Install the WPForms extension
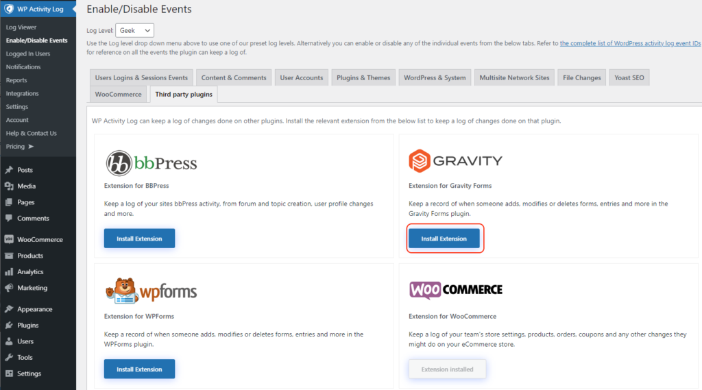 139,369
